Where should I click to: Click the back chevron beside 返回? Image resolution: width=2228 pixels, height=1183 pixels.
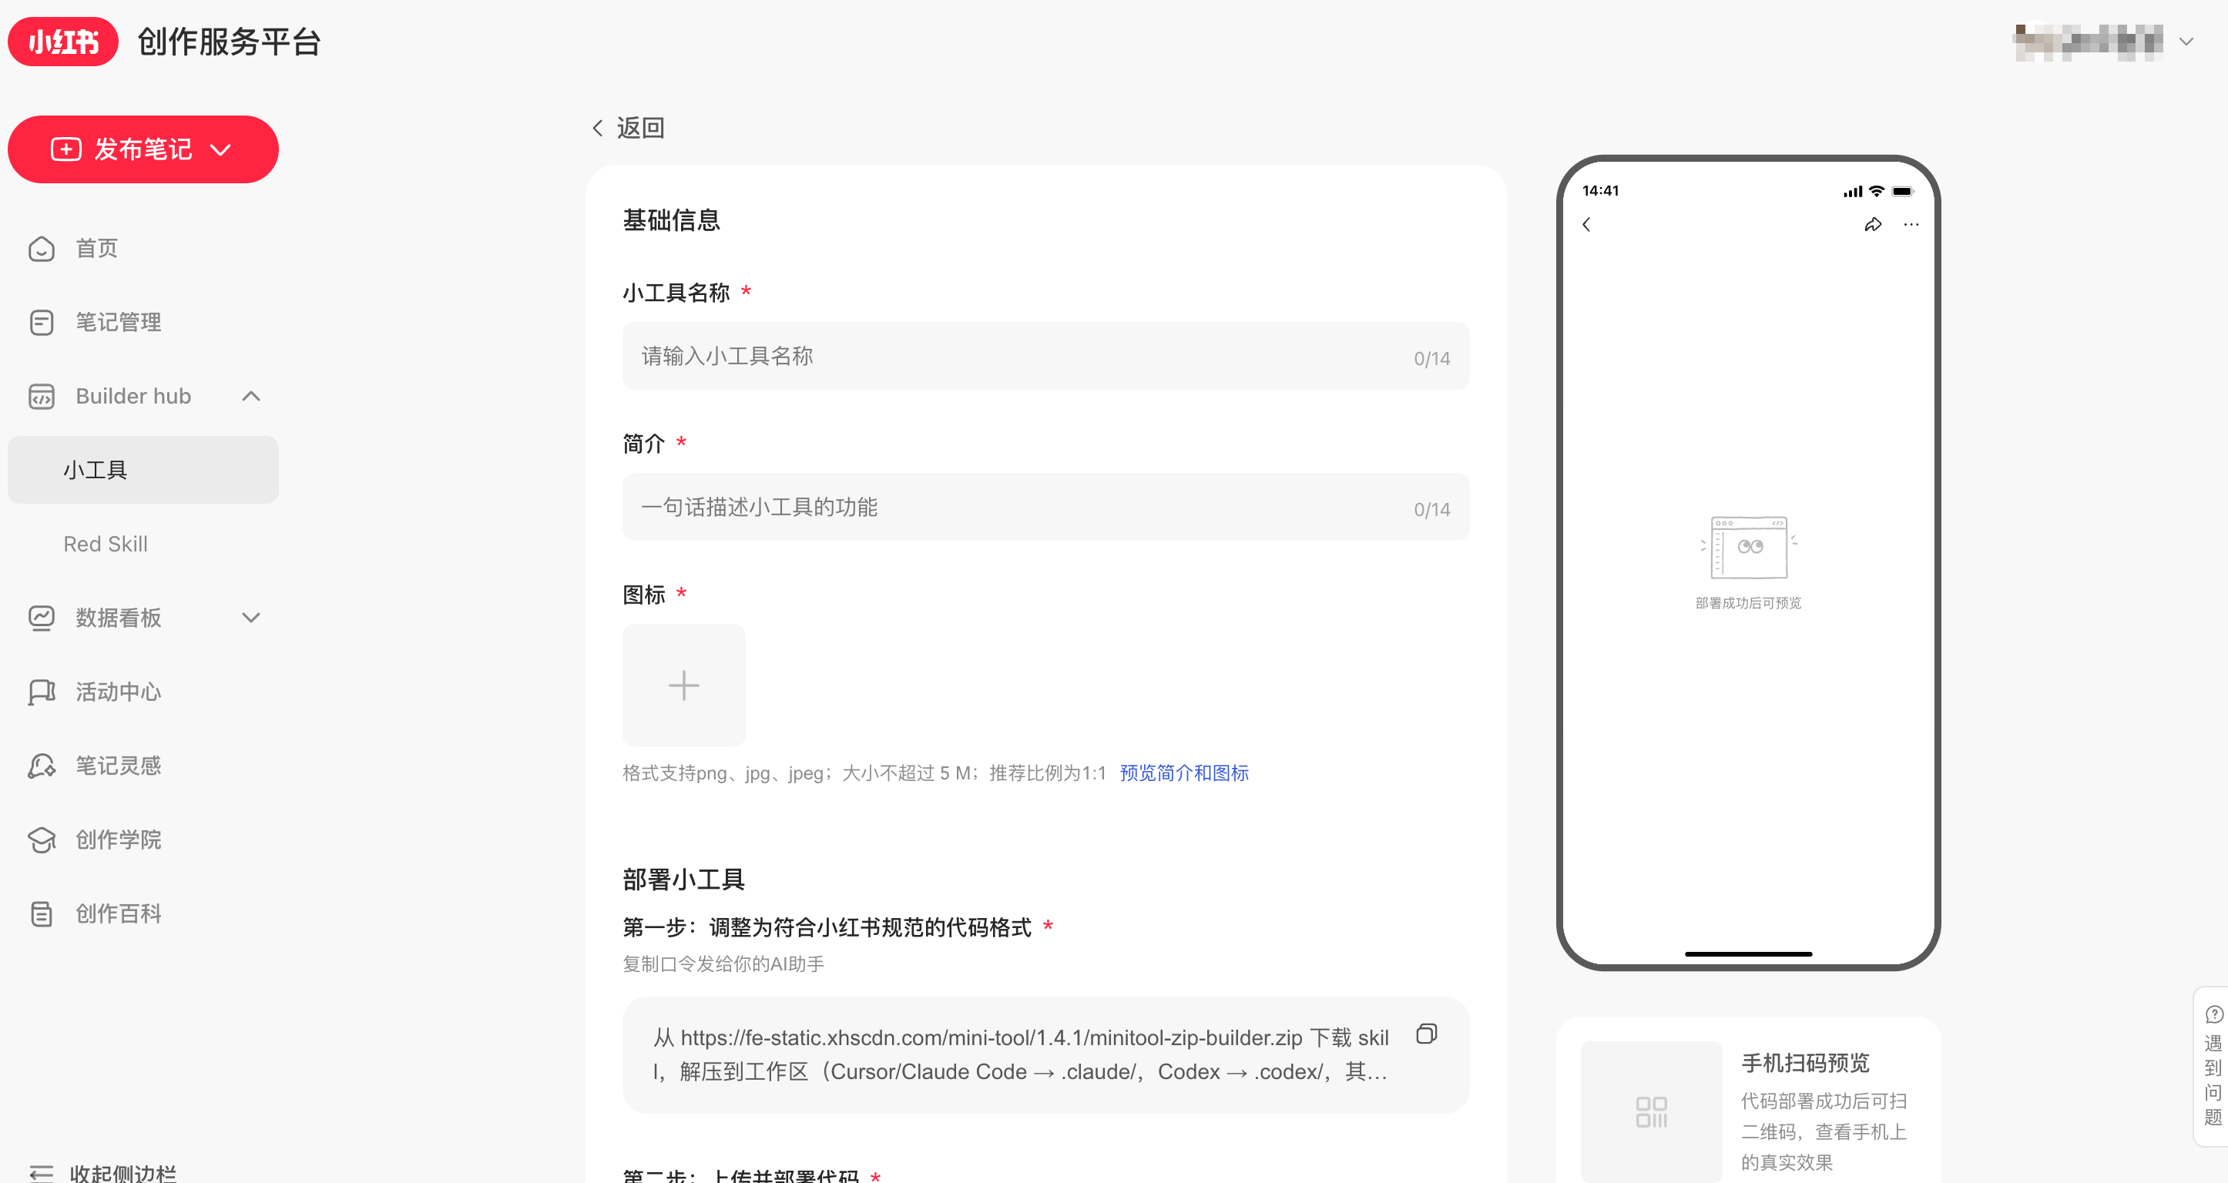(598, 128)
